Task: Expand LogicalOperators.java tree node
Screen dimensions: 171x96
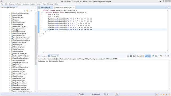Action: [10, 63]
